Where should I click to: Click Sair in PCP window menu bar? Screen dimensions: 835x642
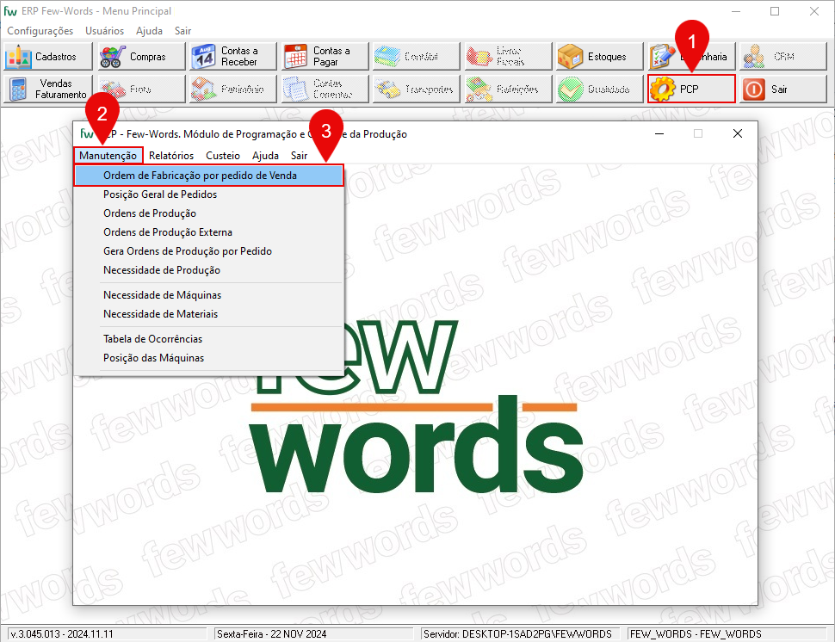point(299,156)
